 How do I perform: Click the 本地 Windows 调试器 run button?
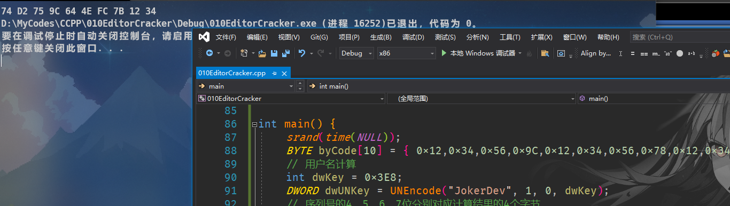(478, 53)
